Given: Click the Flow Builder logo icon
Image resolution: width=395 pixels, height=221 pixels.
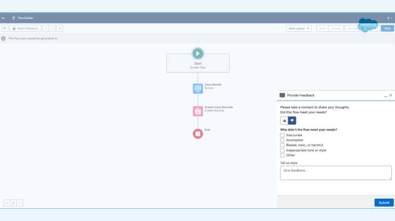Looking at the screenshot, I should tap(14, 18).
